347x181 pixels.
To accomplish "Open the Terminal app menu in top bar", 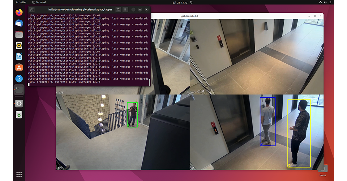I will click(39, 2).
